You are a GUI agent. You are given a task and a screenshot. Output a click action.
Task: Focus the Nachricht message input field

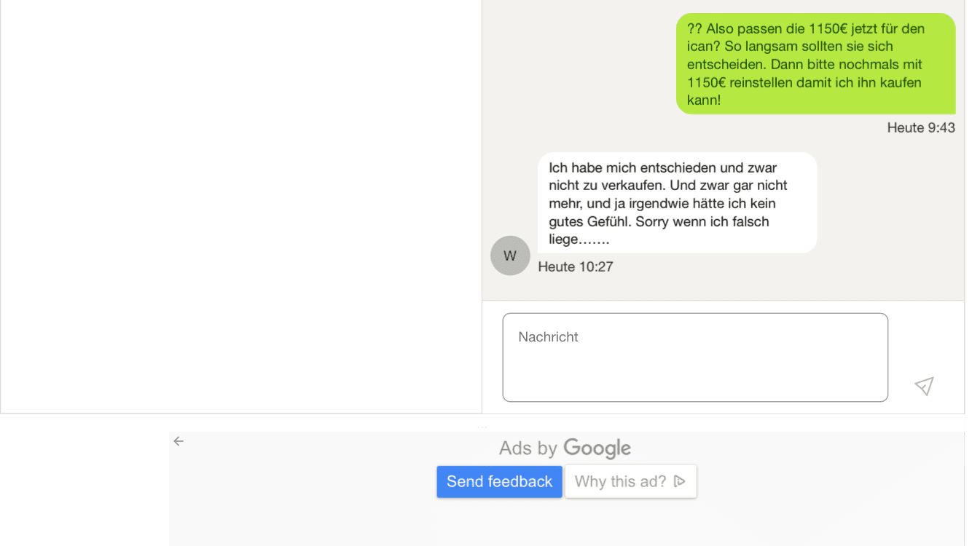(x=695, y=357)
